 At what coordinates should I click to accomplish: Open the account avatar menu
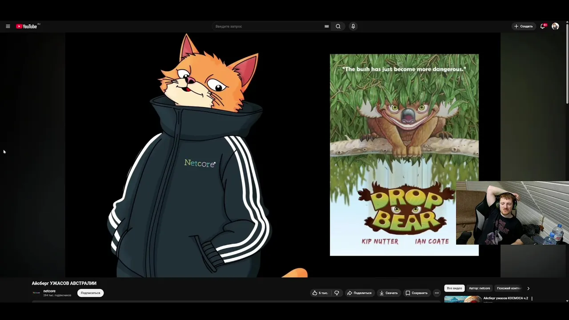[x=555, y=26]
